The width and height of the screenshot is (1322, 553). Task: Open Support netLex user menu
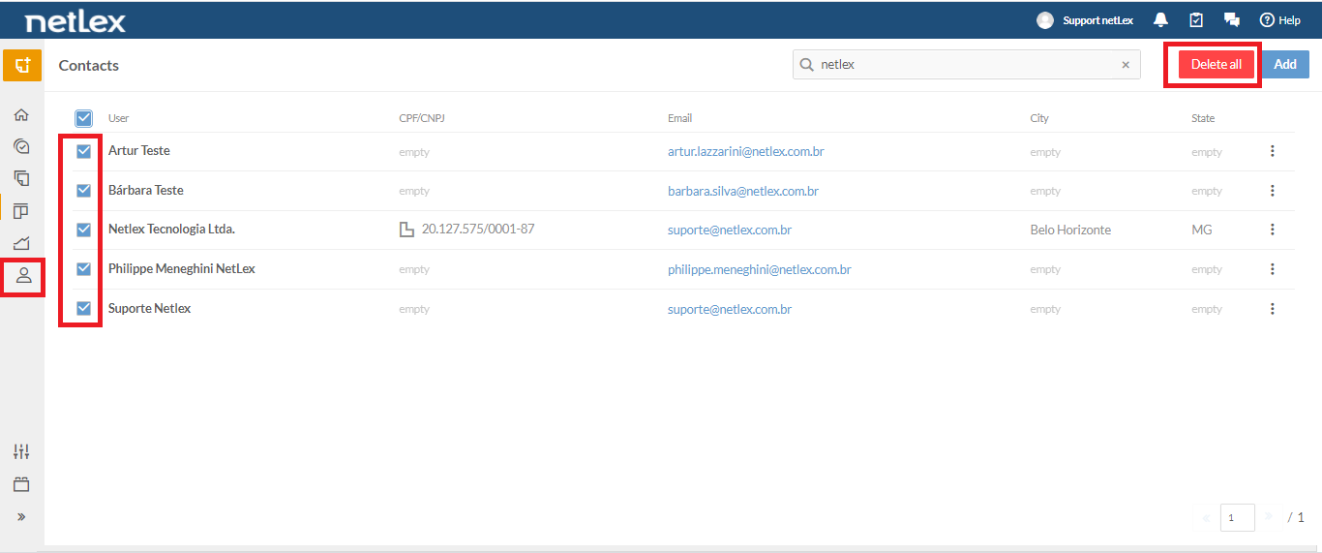(1097, 20)
